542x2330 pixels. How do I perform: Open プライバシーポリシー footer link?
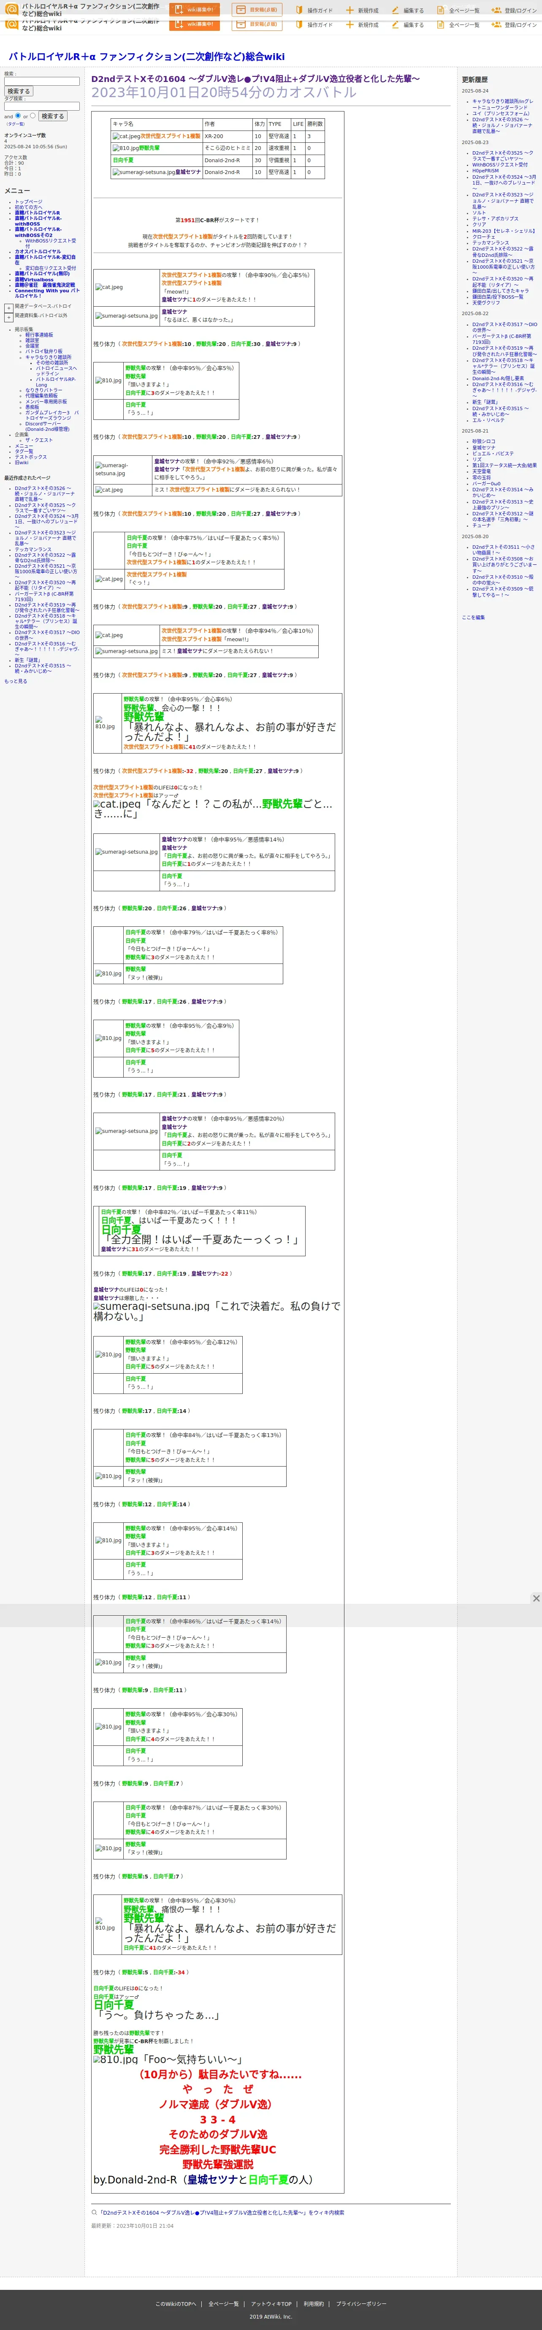pyautogui.click(x=361, y=2304)
